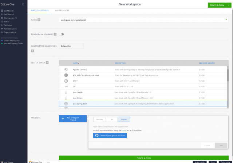Click the Select Stack help icon
Image resolution: width=233 pixels, height=163 pixels.
pos(47,63)
